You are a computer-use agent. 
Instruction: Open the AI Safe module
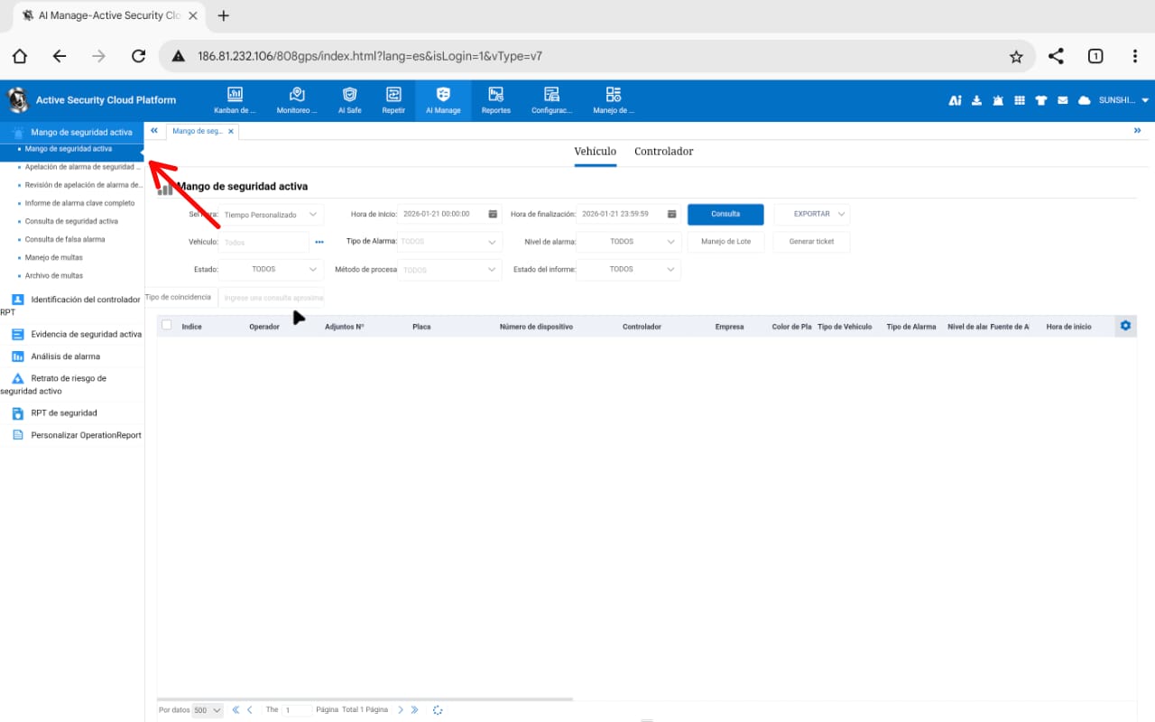(349, 99)
